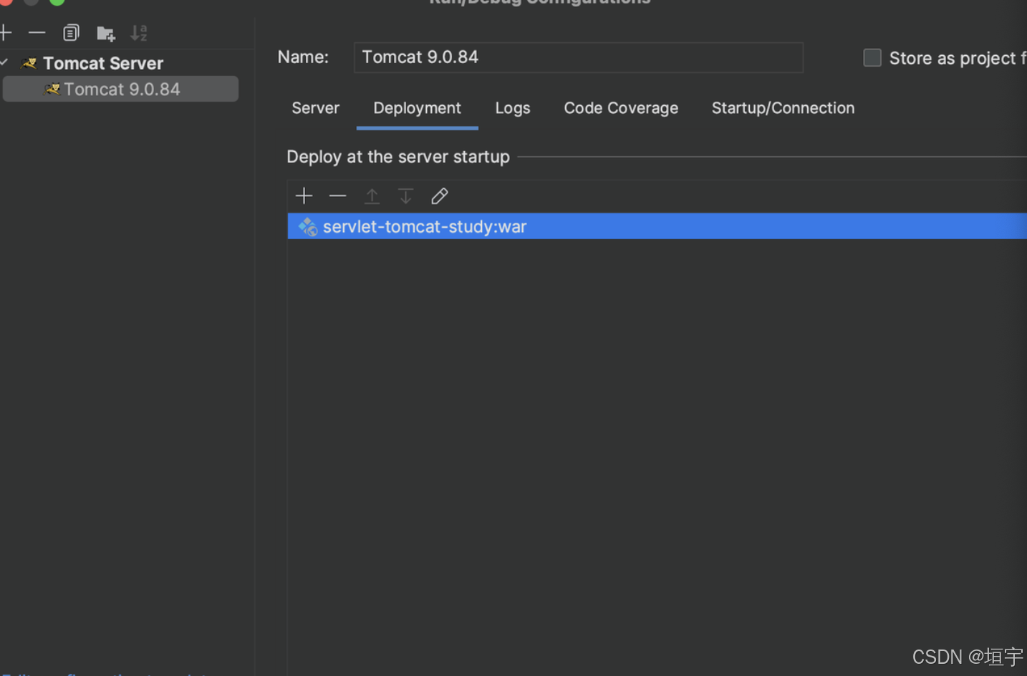1027x676 pixels.
Task: Click the Tomcat icon beside Tomcat Server
Action: (29, 63)
